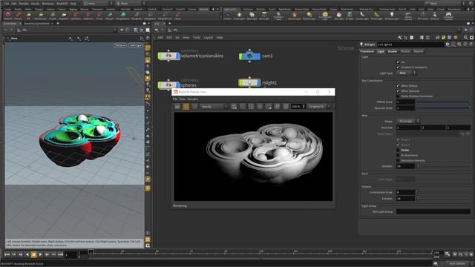
Task: Click the gear icon in the parameter pane
Action: point(448,44)
